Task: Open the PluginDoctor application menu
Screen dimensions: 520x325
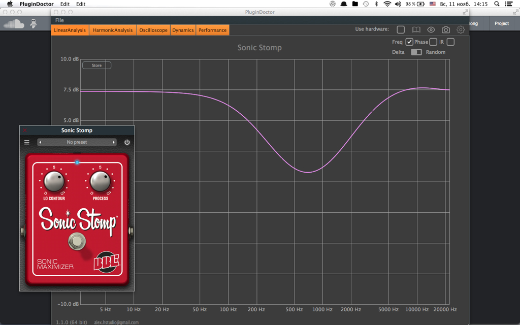Action: (37, 4)
